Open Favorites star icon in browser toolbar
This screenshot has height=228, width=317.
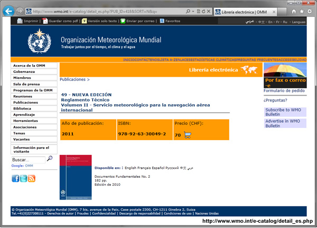(302, 12)
